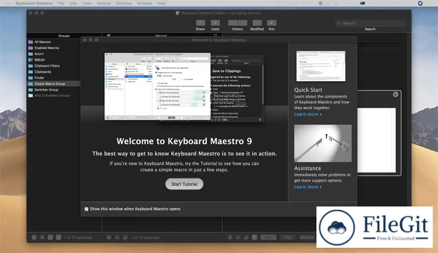The height and width of the screenshot is (253, 438).
Task: Click Learn more under Assistance
Action: point(308,187)
